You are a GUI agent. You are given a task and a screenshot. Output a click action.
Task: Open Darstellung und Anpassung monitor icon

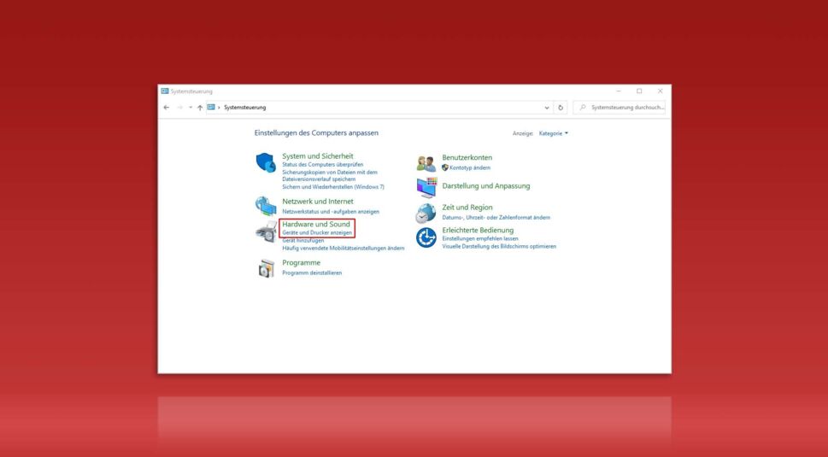click(x=426, y=187)
